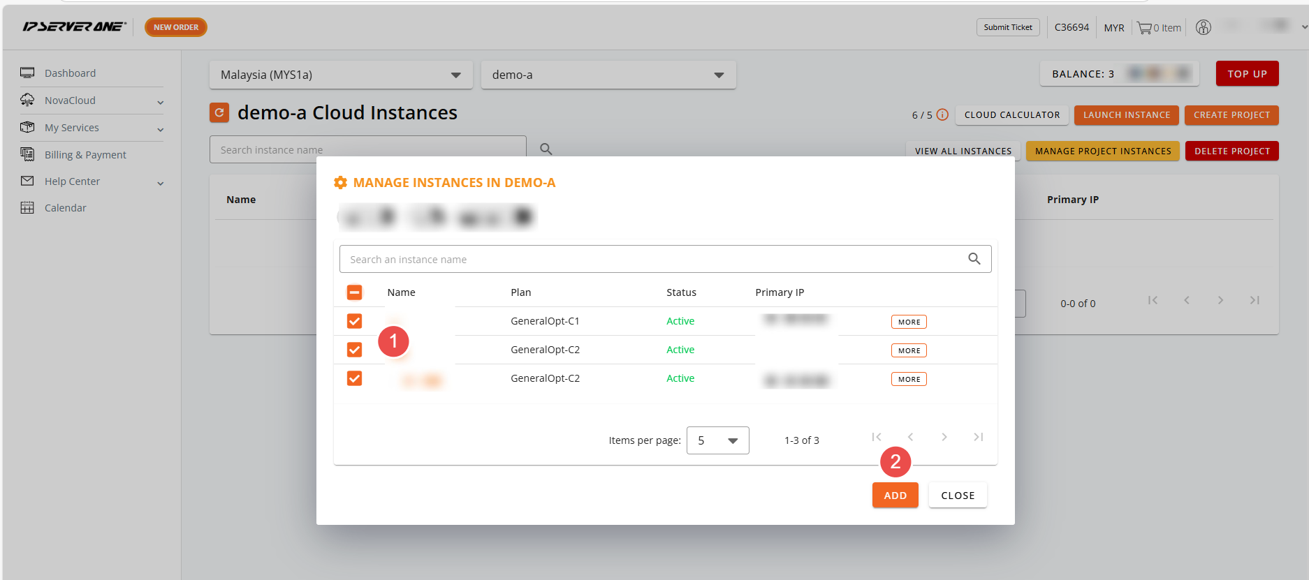Open the Items per page dropdown
The image size is (1309, 580).
coord(717,440)
